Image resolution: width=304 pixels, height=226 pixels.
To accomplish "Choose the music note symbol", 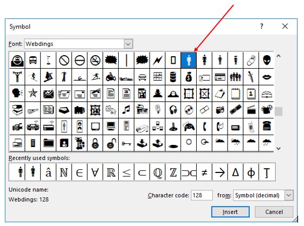I will tap(126, 110).
